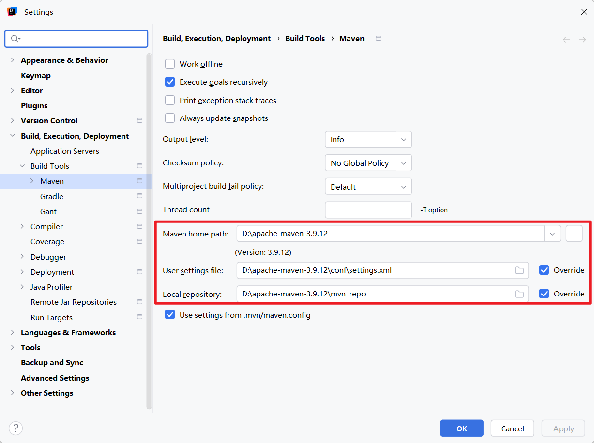Uncheck Use settings from .mvn/maven.config

(x=170, y=315)
